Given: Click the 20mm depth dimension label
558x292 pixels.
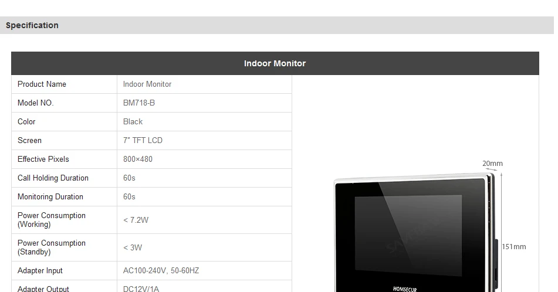Looking at the screenshot, I should pos(492,164).
